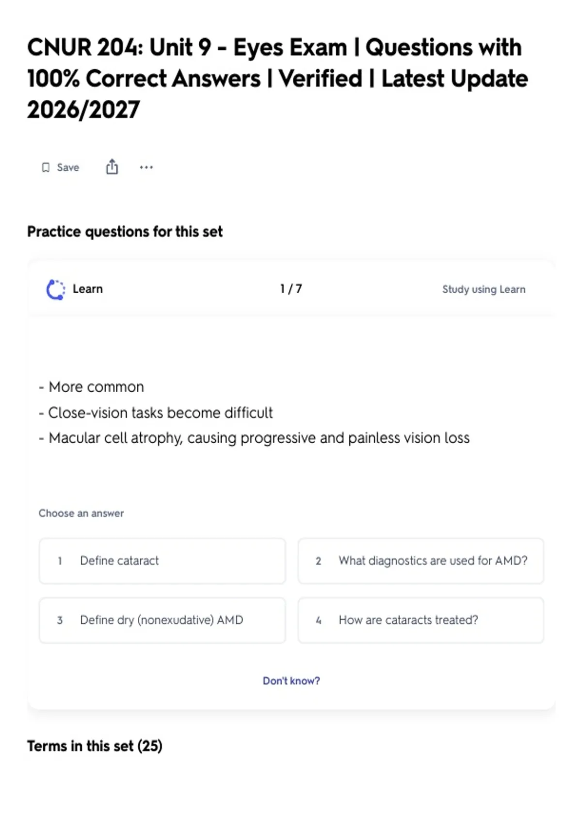This screenshot has height=825, width=582.
Task: Click the share upload icon
Action: click(x=112, y=166)
